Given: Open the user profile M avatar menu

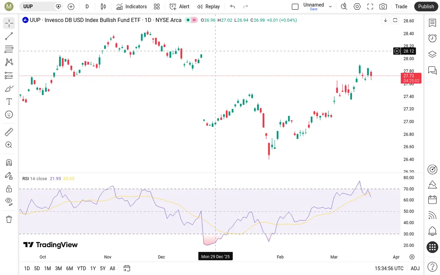Looking at the screenshot, I should pos(9,7).
